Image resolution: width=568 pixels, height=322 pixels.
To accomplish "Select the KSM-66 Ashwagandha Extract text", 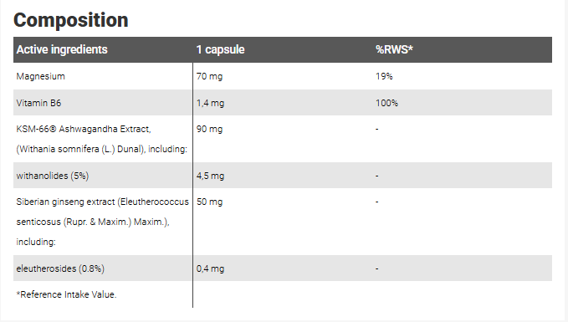I will [x=84, y=130].
